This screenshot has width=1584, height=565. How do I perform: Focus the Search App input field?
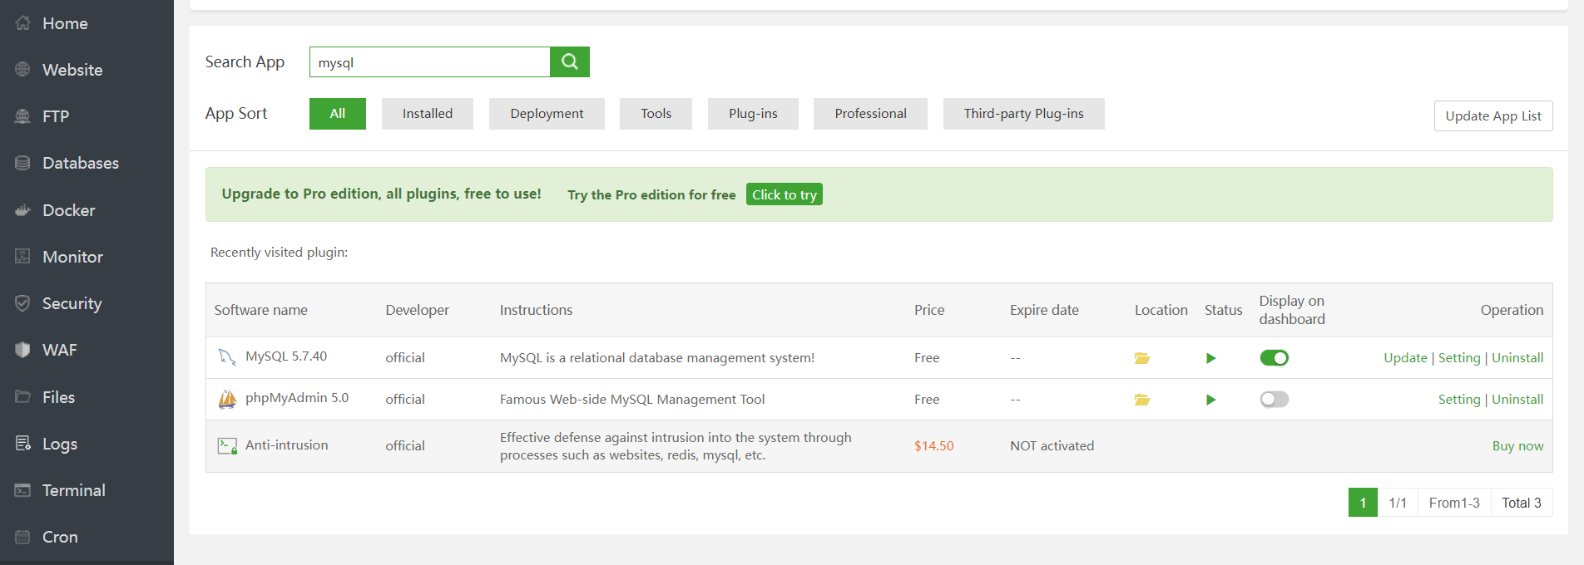click(430, 62)
